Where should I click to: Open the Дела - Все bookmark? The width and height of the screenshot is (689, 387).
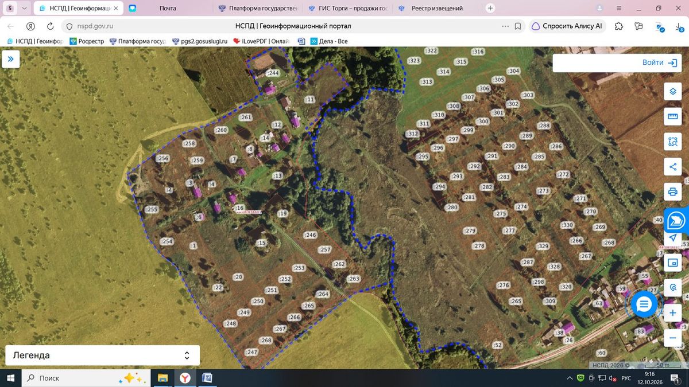click(329, 41)
